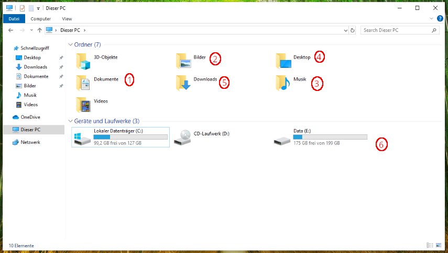Open the address bar history dropdown
The image size is (448, 253).
click(345, 30)
